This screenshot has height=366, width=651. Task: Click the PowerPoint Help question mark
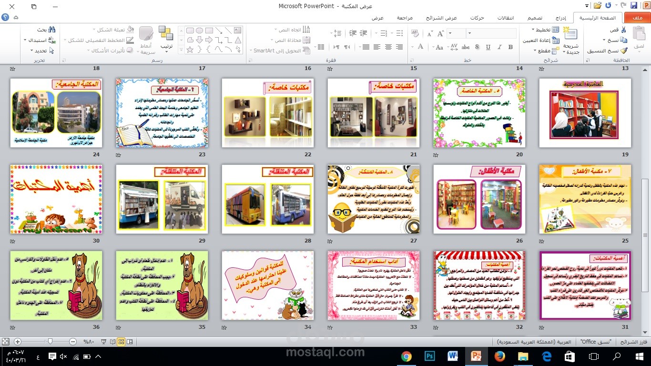(5, 18)
